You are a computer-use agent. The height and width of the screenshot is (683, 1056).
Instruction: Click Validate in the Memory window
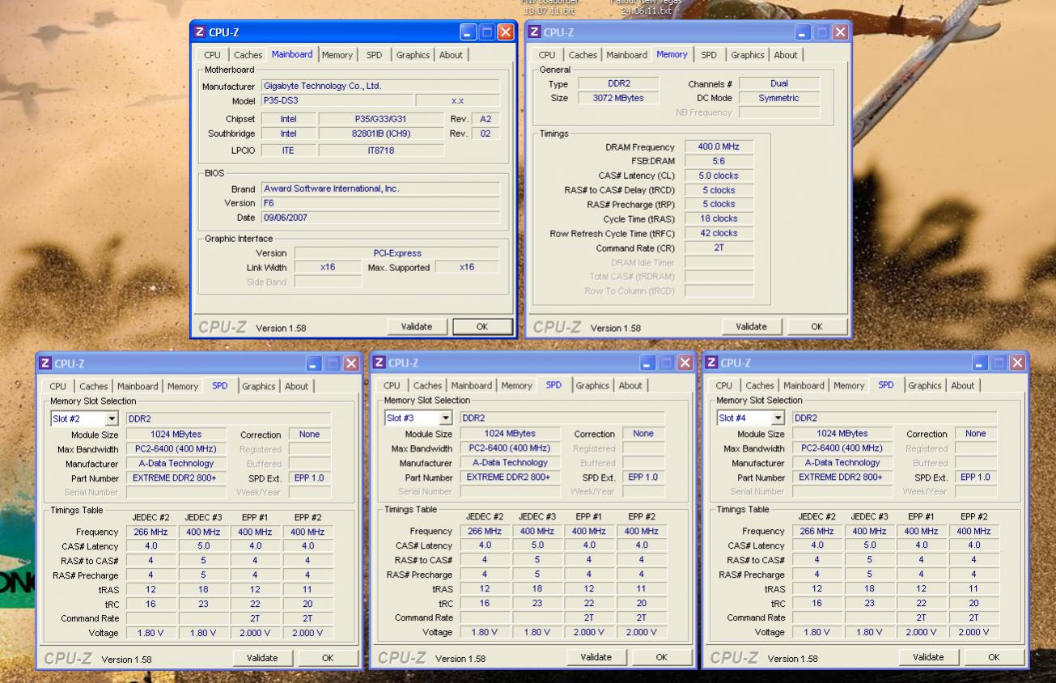pyautogui.click(x=751, y=327)
